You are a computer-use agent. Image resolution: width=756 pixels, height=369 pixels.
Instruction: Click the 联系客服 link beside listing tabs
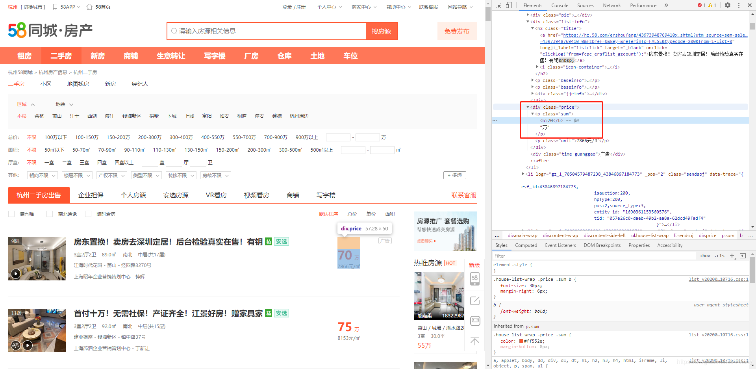click(x=464, y=195)
